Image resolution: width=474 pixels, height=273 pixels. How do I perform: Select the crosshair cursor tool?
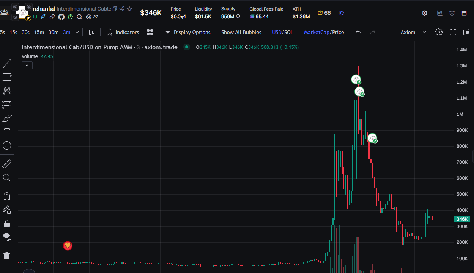pos(7,50)
